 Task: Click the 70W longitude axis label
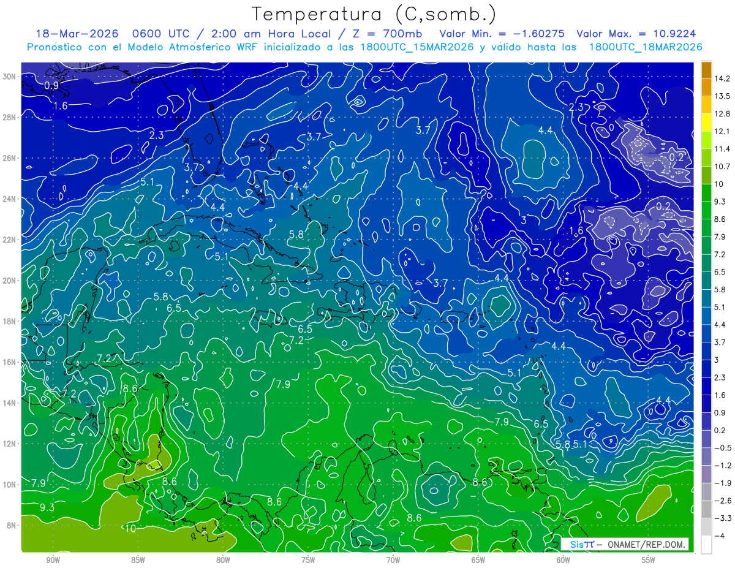pos(393,559)
